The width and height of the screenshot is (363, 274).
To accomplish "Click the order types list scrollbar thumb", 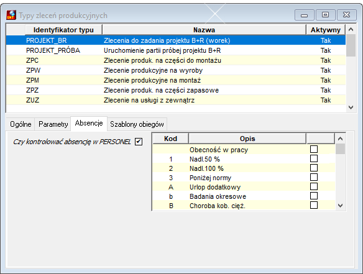I will pos(351,45).
